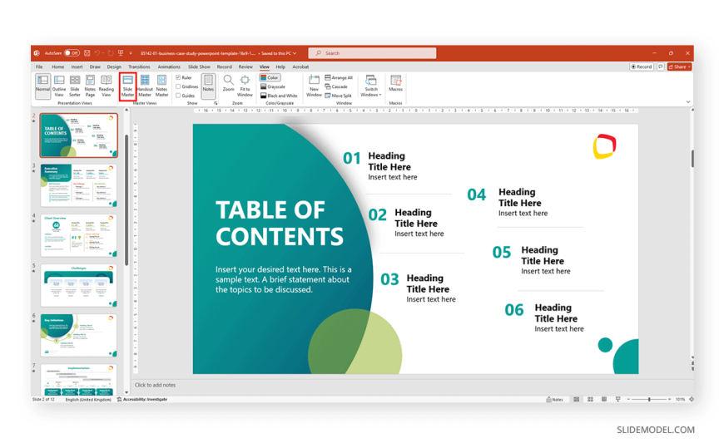Arrange All windows
The width and height of the screenshot is (724, 448).
tap(339, 77)
